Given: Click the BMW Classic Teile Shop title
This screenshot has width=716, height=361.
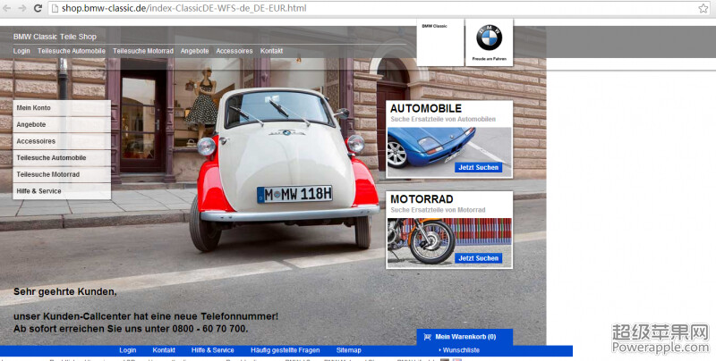Looking at the screenshot, I should 55,37.
